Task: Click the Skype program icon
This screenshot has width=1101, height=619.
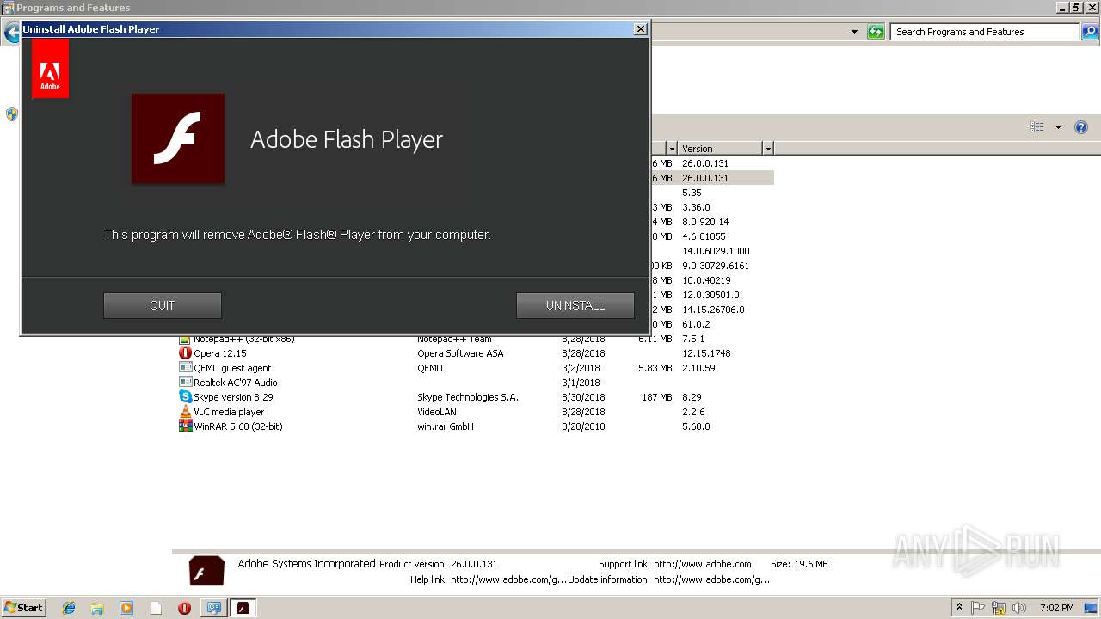Action: pos(185,397)
